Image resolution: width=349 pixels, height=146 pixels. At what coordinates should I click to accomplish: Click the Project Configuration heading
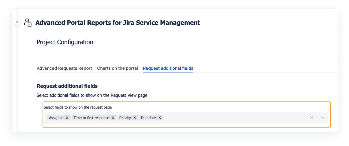tap(65, 42)
